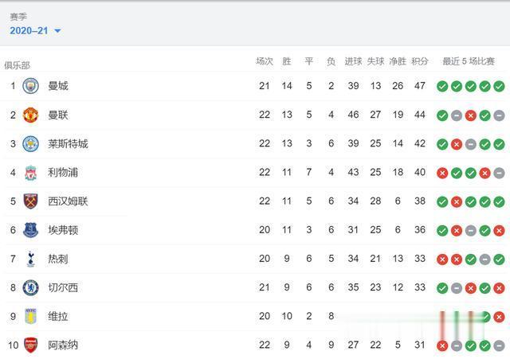Click the Manchester United club crest
Viewport: 510px width, 359px height.
pyautogui.click(x=30, y=115)
